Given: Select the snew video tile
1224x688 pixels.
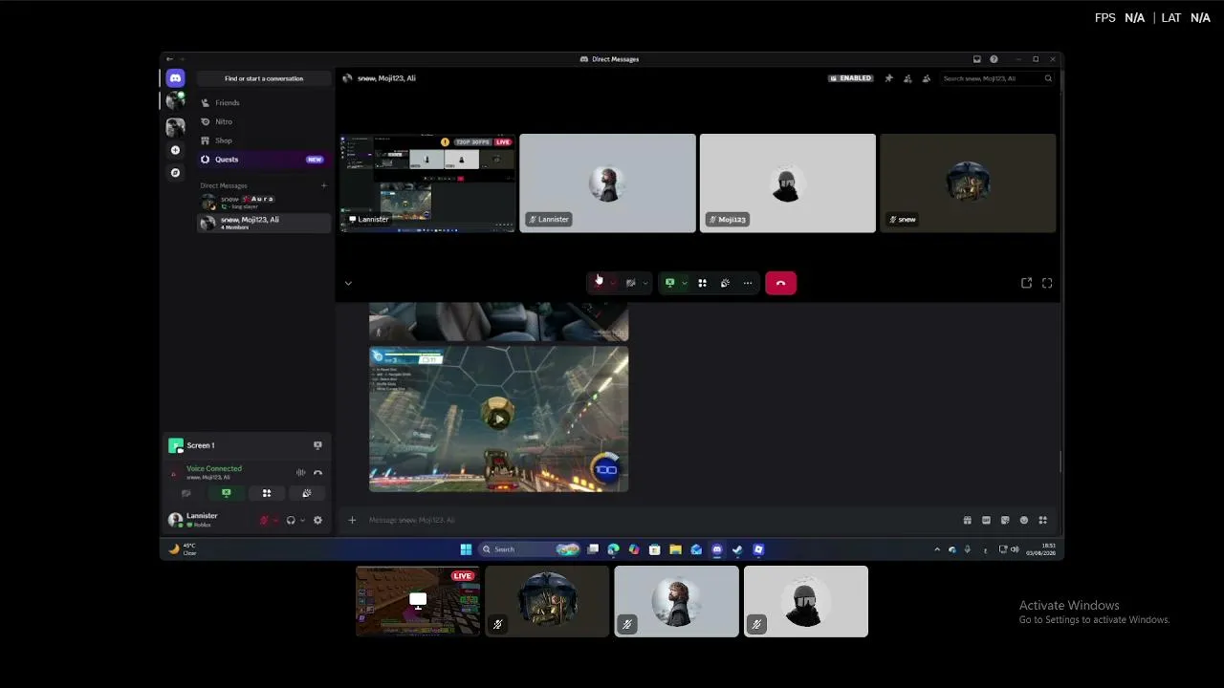Looking at the screenshot, I should tap(968, 183).
